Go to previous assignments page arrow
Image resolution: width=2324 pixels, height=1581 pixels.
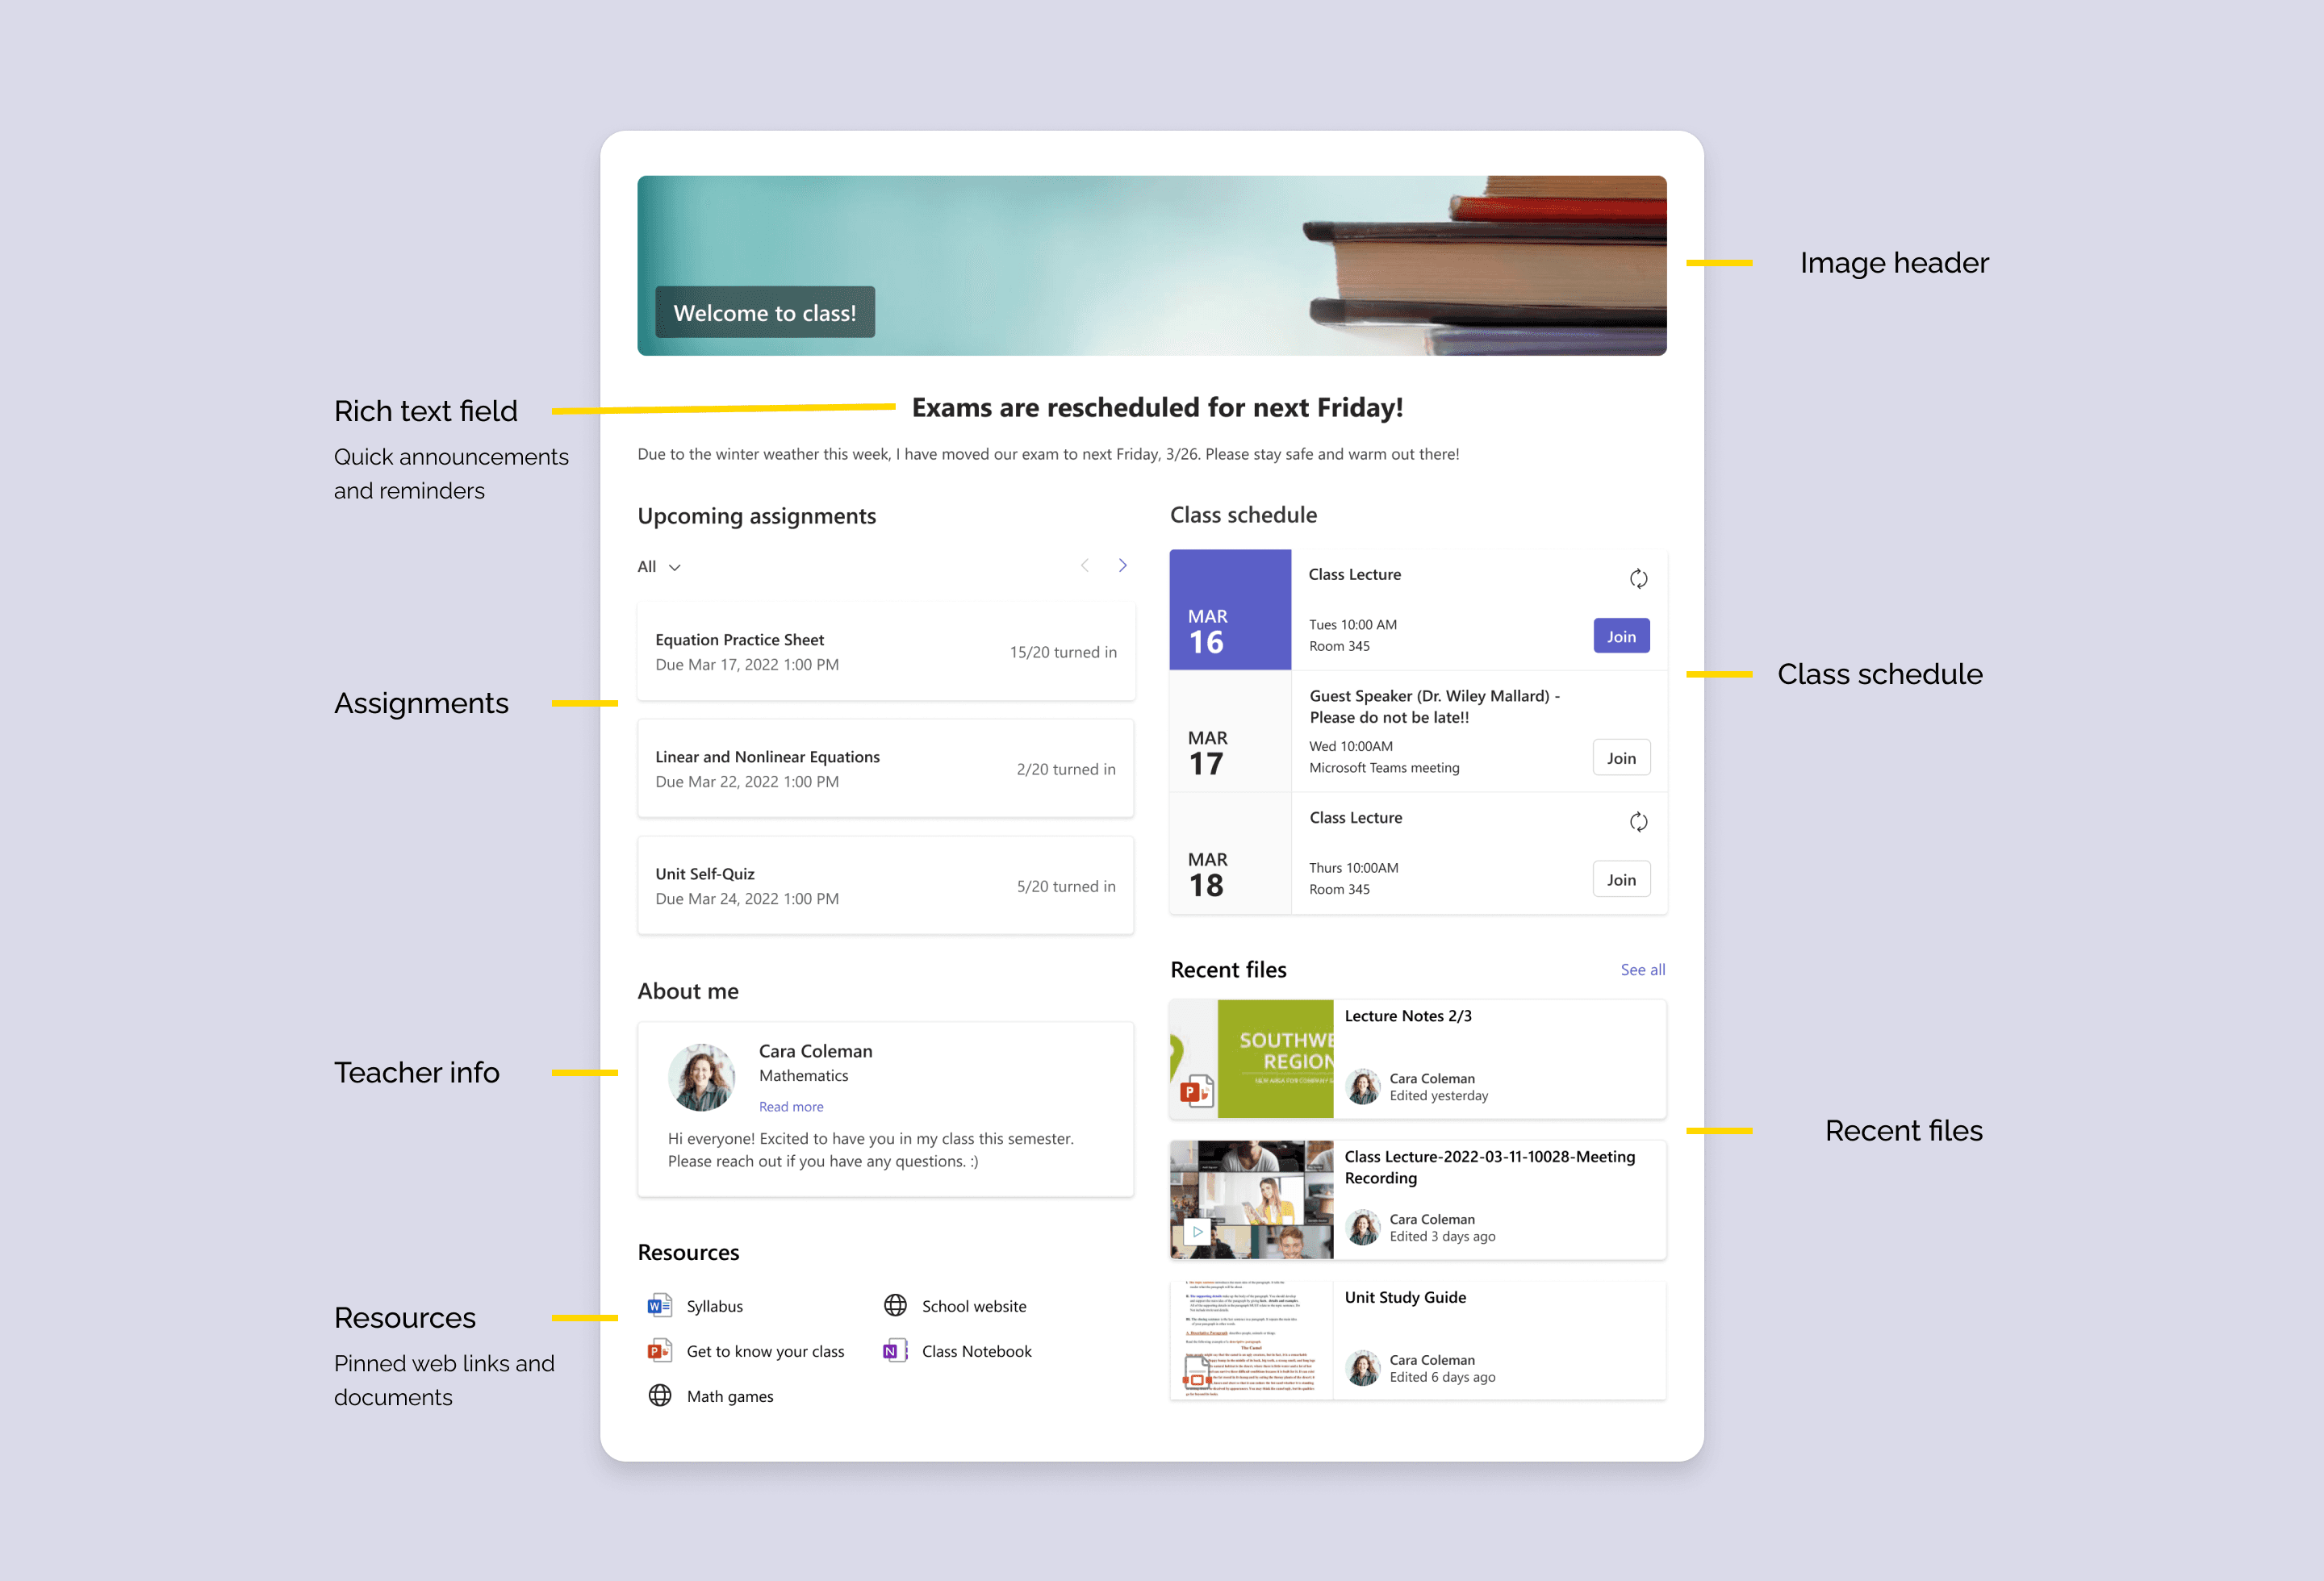[1084, 565]
